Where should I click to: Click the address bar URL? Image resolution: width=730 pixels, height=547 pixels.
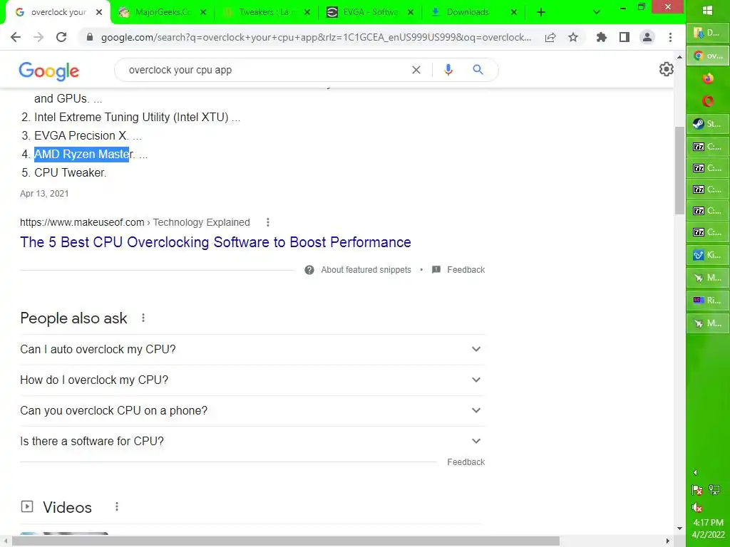click(316, 37)
